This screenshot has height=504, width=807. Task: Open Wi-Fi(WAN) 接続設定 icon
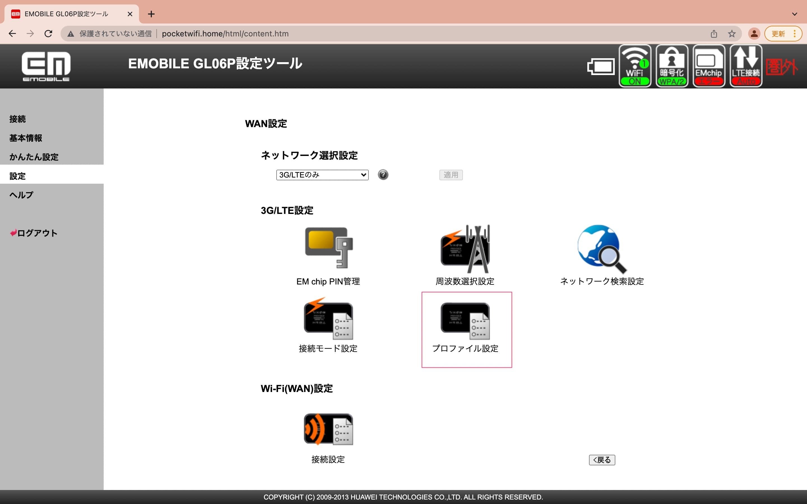pyautogui.click(x=328, y=429)
